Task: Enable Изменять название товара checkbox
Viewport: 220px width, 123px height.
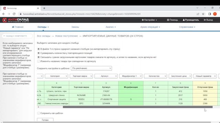Action: pyautogui.click(x=38, y=61)
